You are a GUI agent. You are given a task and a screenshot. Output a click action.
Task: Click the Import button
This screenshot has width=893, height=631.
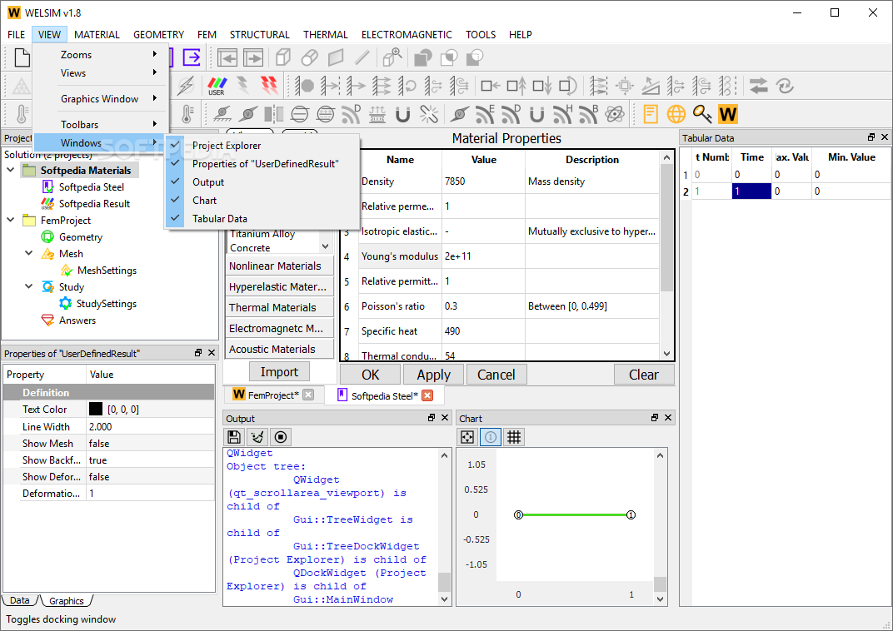[x=280, y=372]
